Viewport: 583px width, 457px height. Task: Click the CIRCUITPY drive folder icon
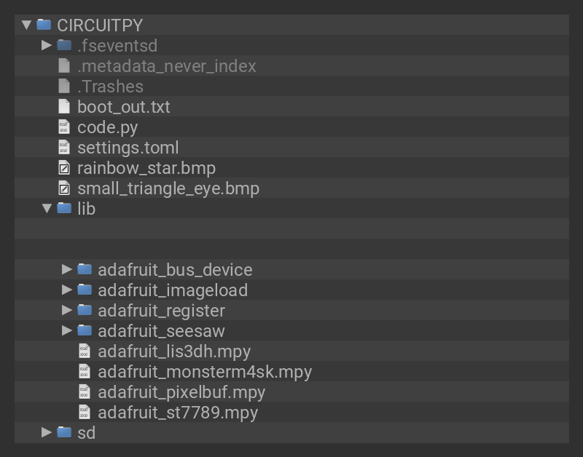(44, 25)
